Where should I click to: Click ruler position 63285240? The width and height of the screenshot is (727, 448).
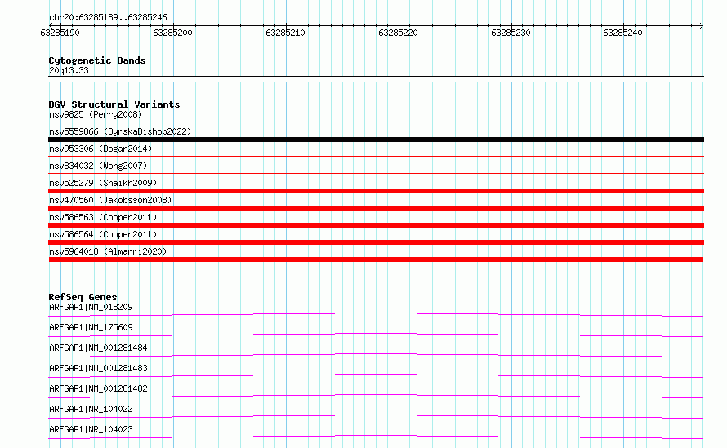pyautogui.click(x=622, y=33)
